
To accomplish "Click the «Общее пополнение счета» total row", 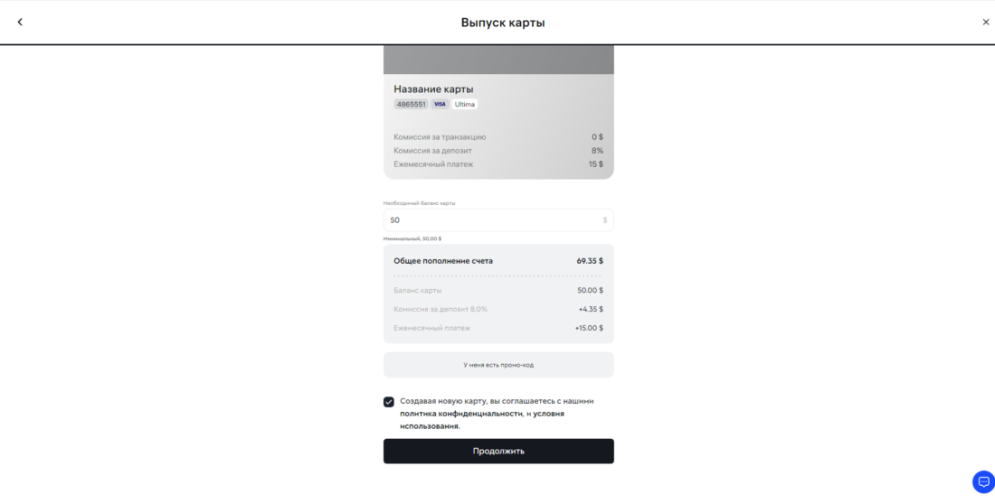I will pos(498,261).
